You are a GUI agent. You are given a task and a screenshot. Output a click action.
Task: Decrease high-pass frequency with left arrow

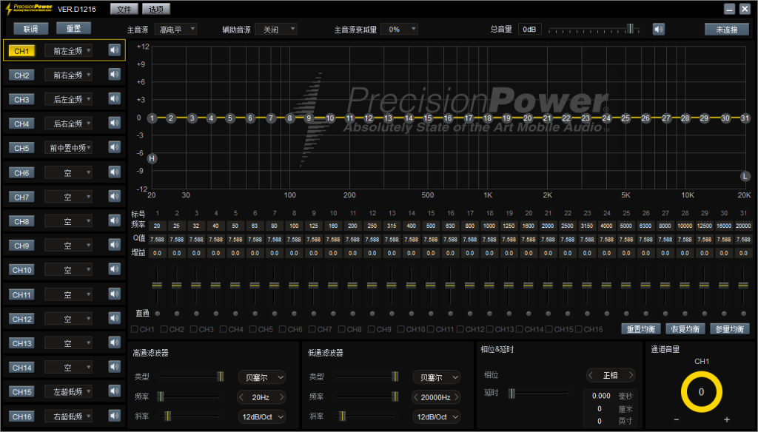[x=241, y=397]
